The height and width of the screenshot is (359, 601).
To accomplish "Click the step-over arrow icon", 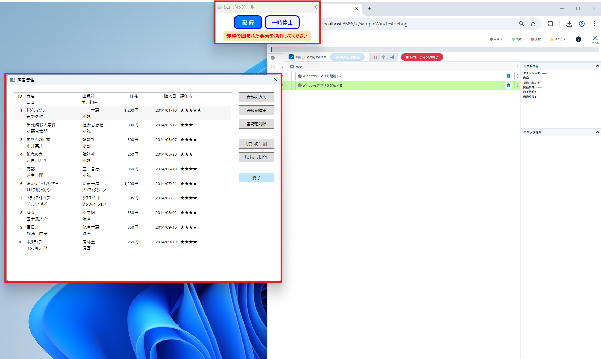I will click(x=392, y=57).
